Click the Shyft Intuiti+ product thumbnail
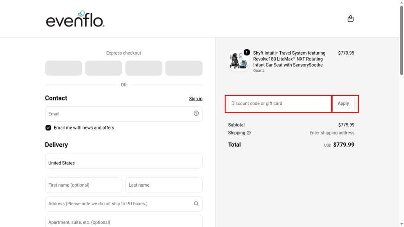 pyautogui.click(x=239, y=61)
